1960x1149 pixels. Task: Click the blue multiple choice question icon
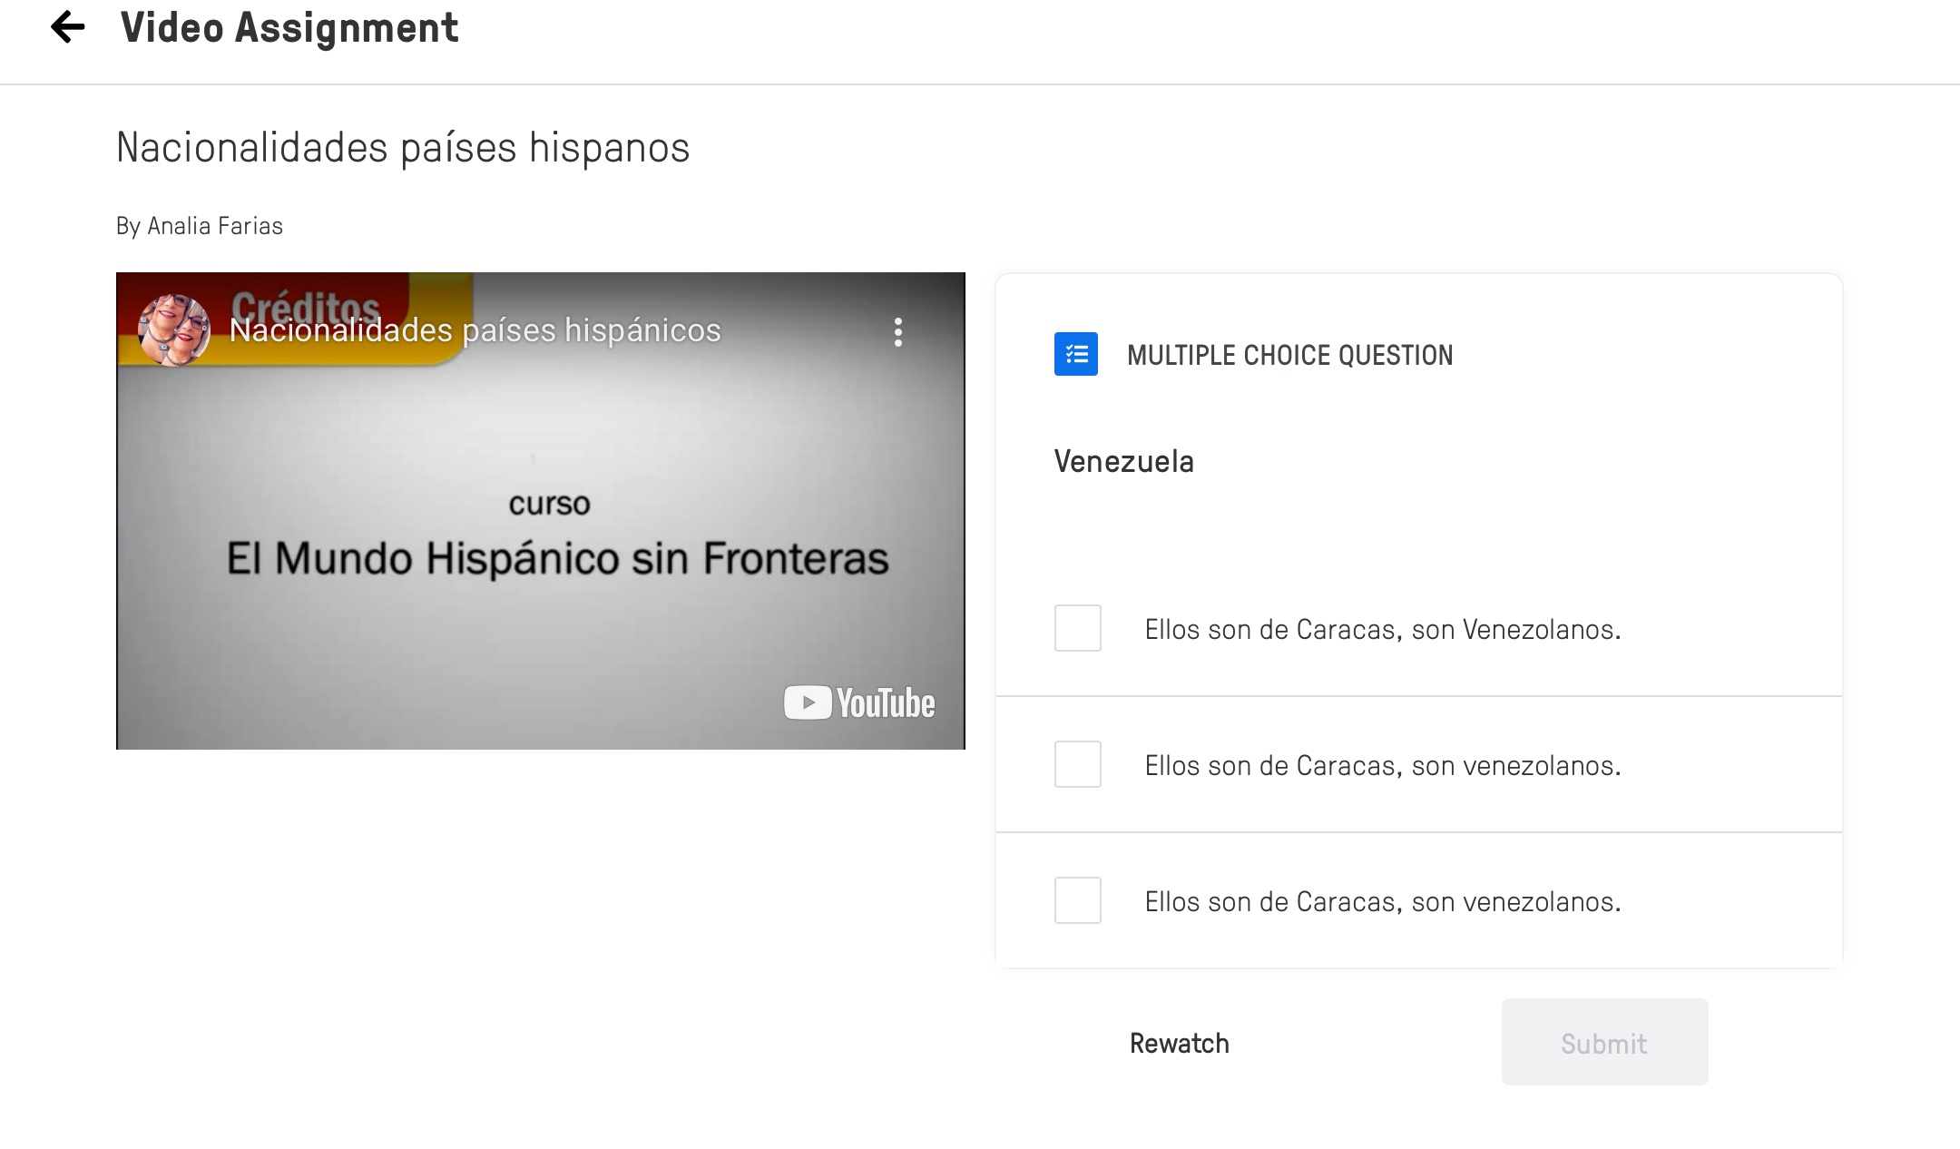click(x=1075, y=354)
